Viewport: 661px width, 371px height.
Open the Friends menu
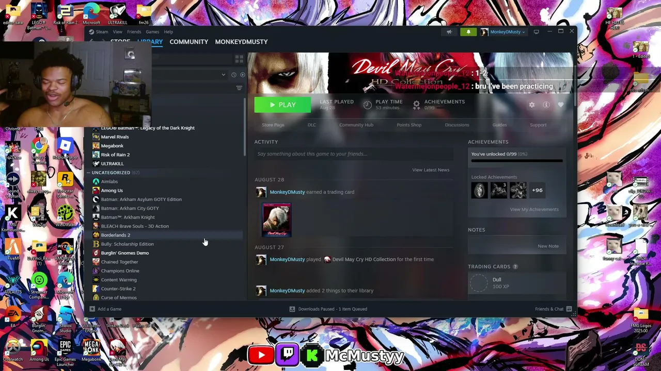click(x=134, y=32)
